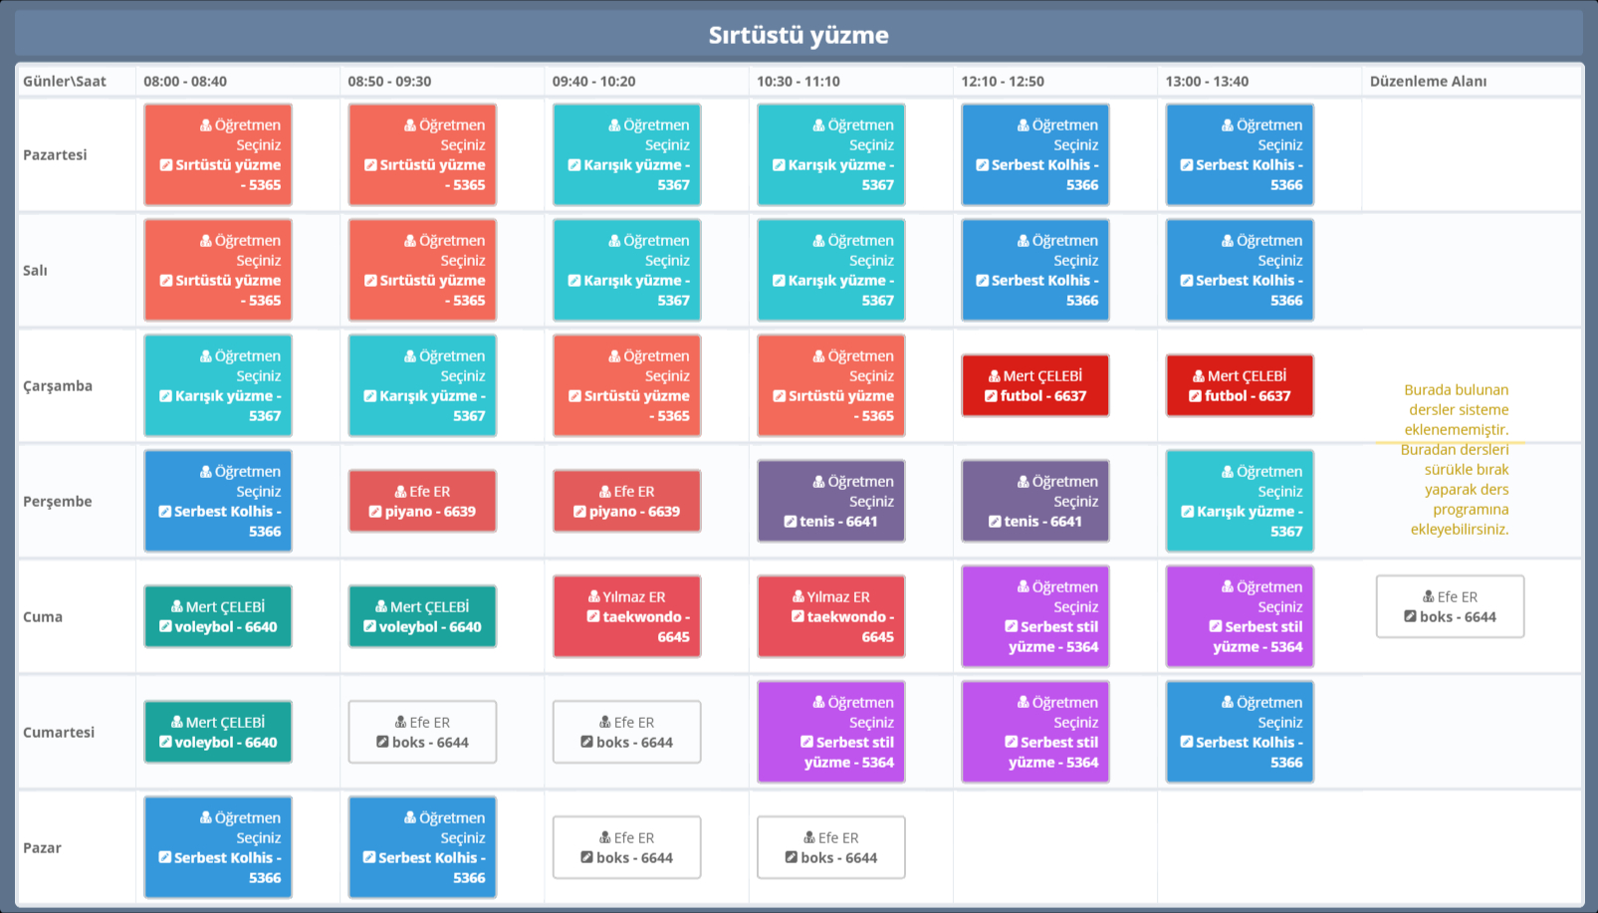Click the 08:00 - 08:40 column header
The height and width of the screenshot is (913, 1598).
coord(185,82)
